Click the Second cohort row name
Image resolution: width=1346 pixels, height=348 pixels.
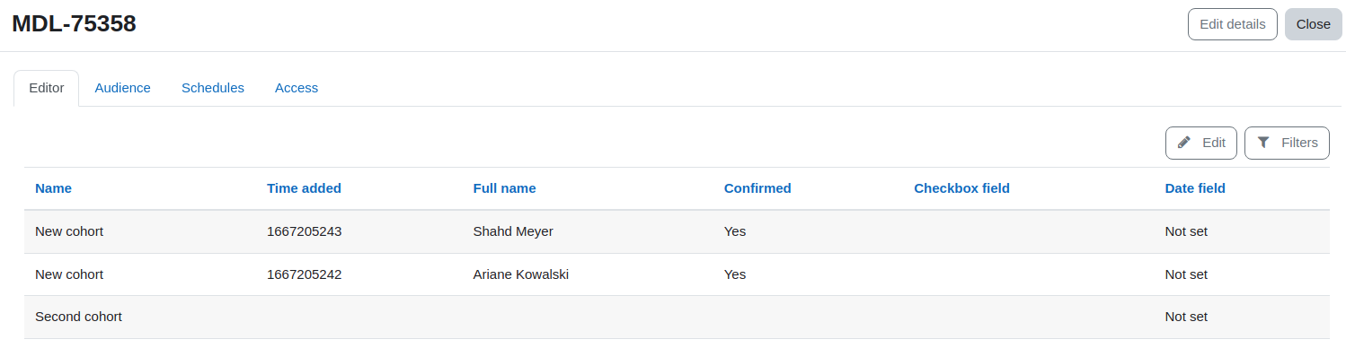(x=78, y=317)
